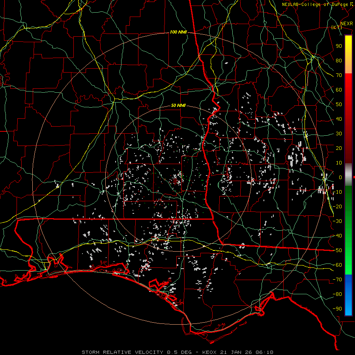Click the 50 value on the velocity scale

click(x=339, y=105)
